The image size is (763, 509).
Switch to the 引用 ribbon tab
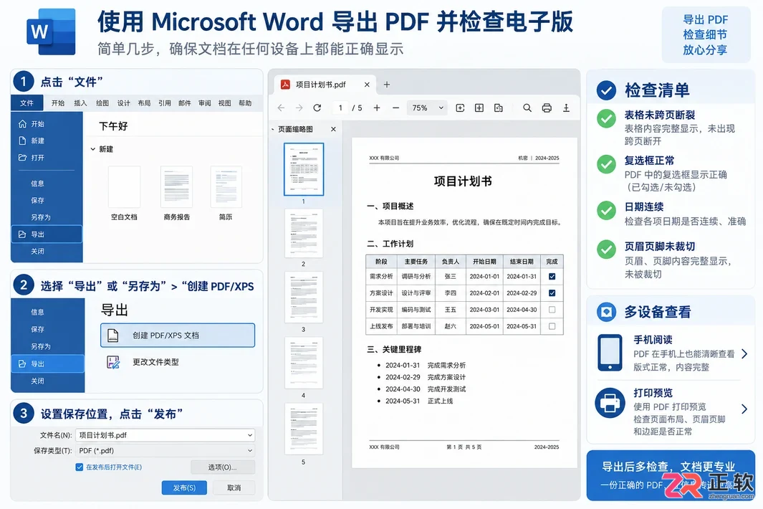click(165, 103)
